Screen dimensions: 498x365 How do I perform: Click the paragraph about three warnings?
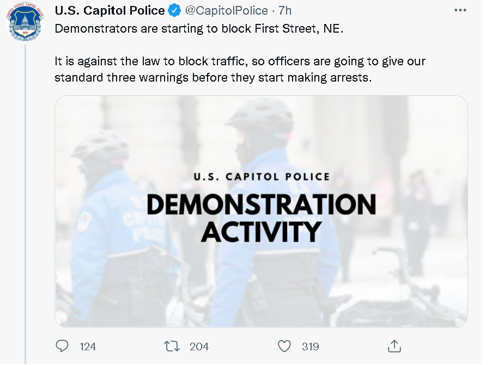tap(240, 69)
